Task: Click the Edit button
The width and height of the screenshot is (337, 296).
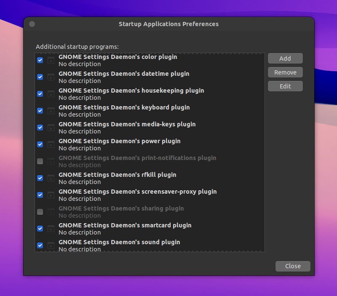Action: pos(285,86)
